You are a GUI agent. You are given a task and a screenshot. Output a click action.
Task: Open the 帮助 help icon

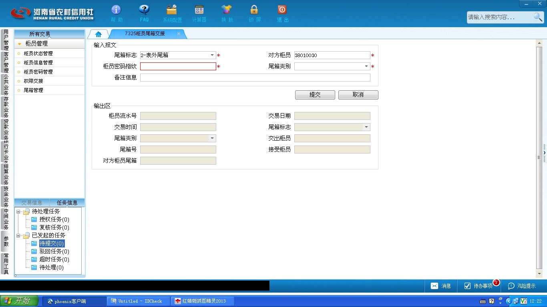[116, 10]
